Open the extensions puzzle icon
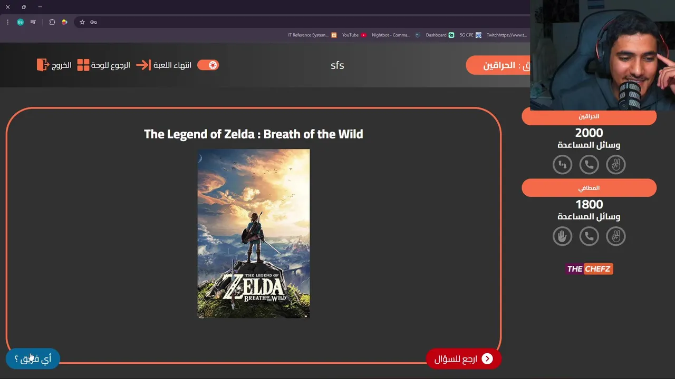 point(52,22)
